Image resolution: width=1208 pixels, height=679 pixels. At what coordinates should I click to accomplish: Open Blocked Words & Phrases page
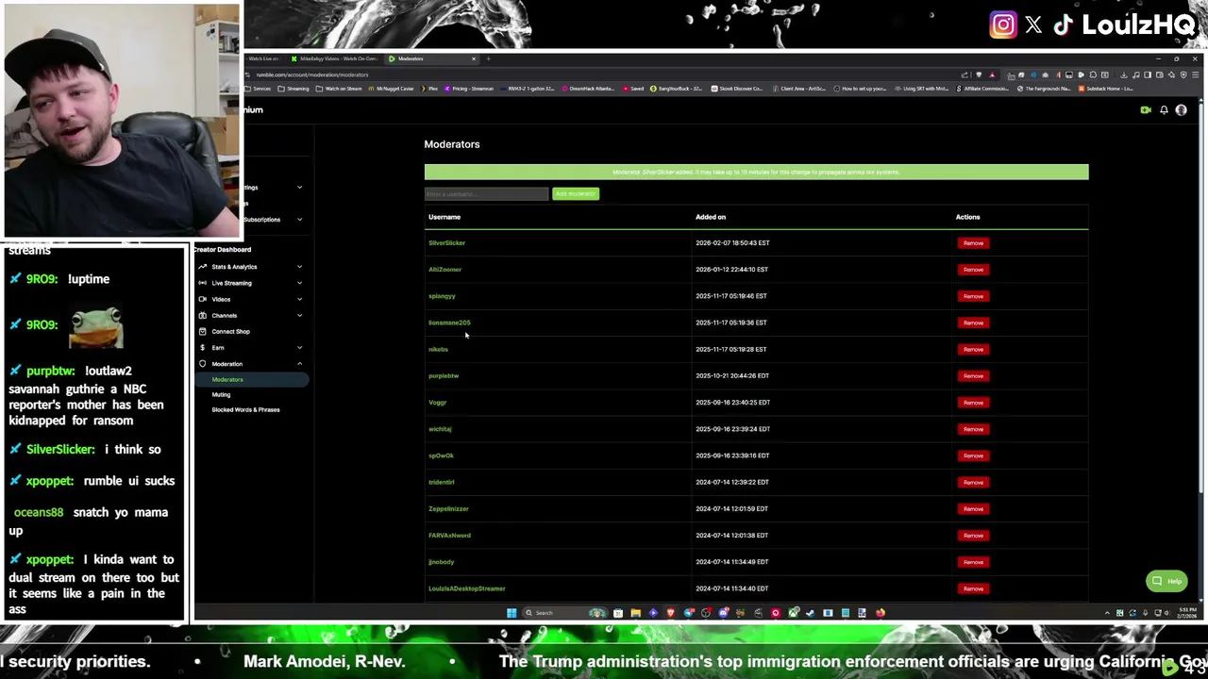245,409
